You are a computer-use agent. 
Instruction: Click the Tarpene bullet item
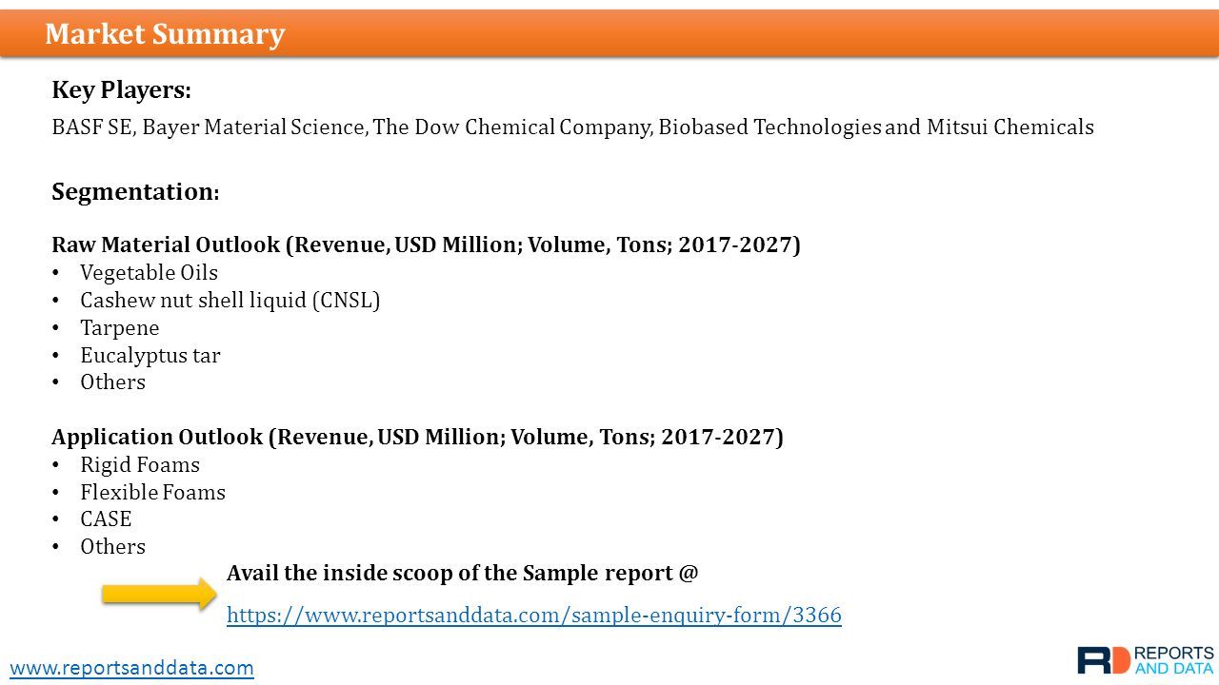(120, 328)
